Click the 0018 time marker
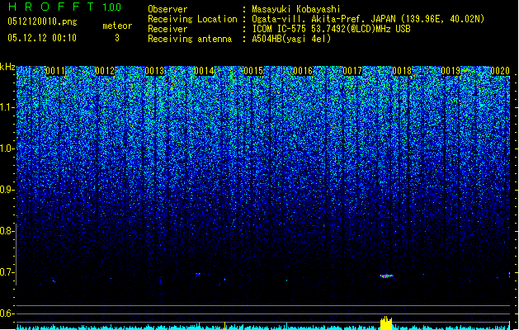This screenshot has height=330, width=519. click(402, 71)
